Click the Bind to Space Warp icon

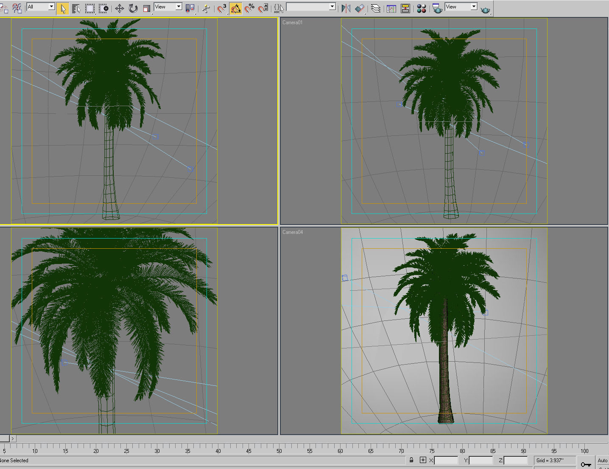pos(17,8)
